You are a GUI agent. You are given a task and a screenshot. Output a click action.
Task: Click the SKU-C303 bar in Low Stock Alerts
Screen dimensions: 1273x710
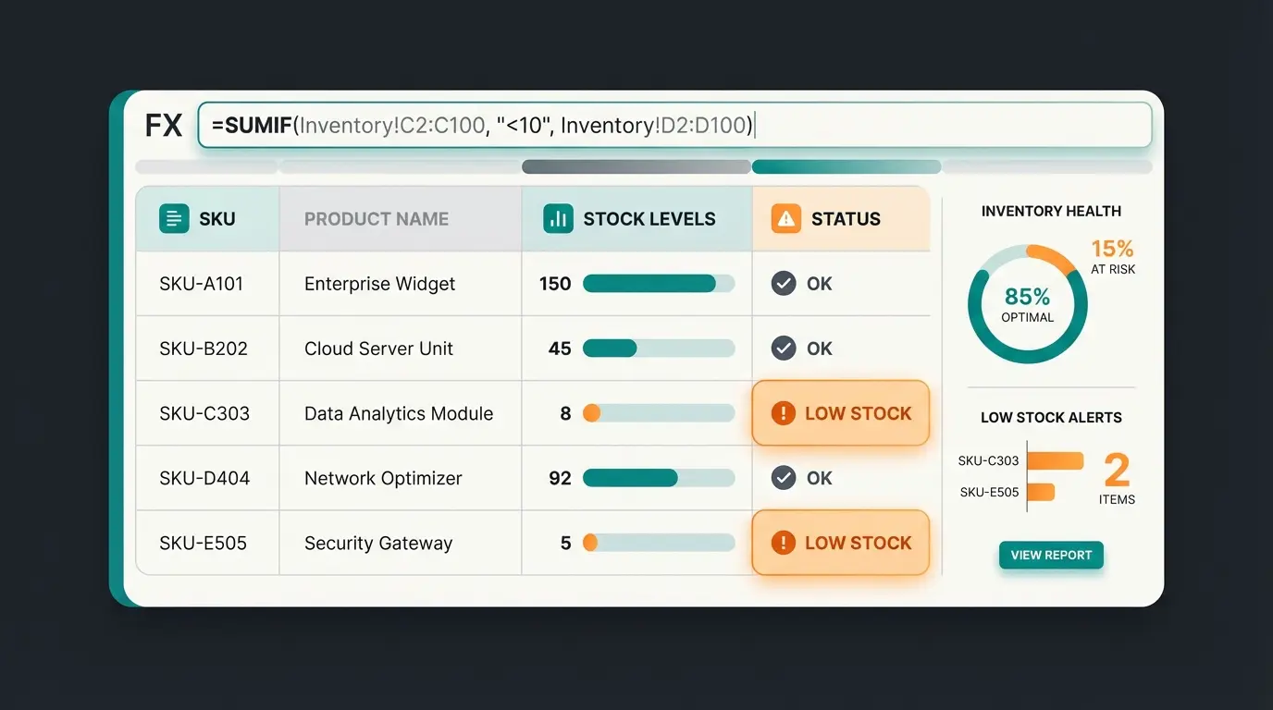pos(1055,460)
